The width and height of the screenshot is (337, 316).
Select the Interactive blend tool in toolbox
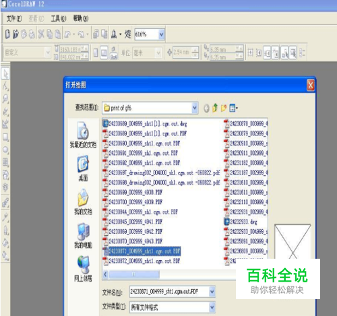(x=5, y=202)
